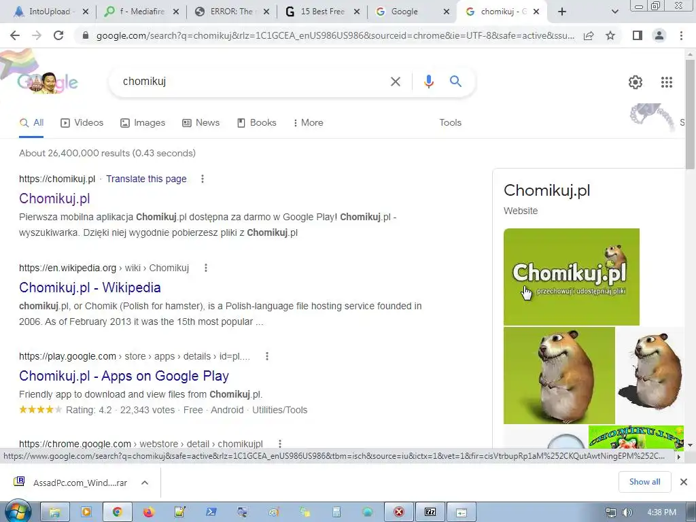The image size is (696, 522).
Task: Click the blue magnifier search icon
Action: [455, 82]
